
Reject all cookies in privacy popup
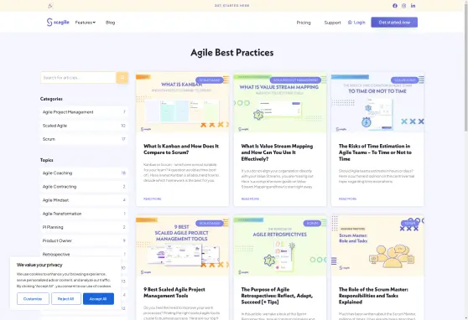tap(66, 298)
